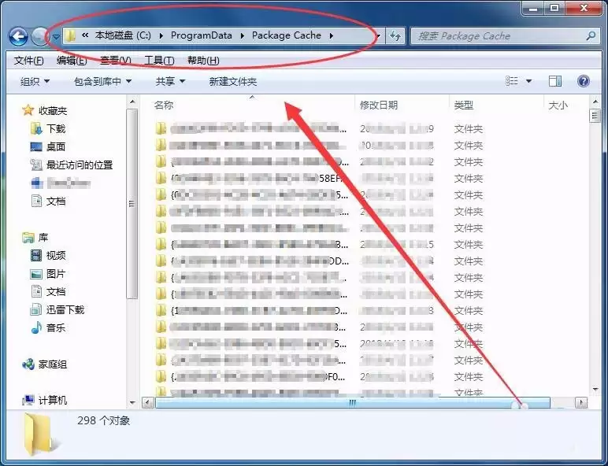608x466 pixels.
Task: Click the horizontal scrollbar left arrow
Action: (148, 403)
